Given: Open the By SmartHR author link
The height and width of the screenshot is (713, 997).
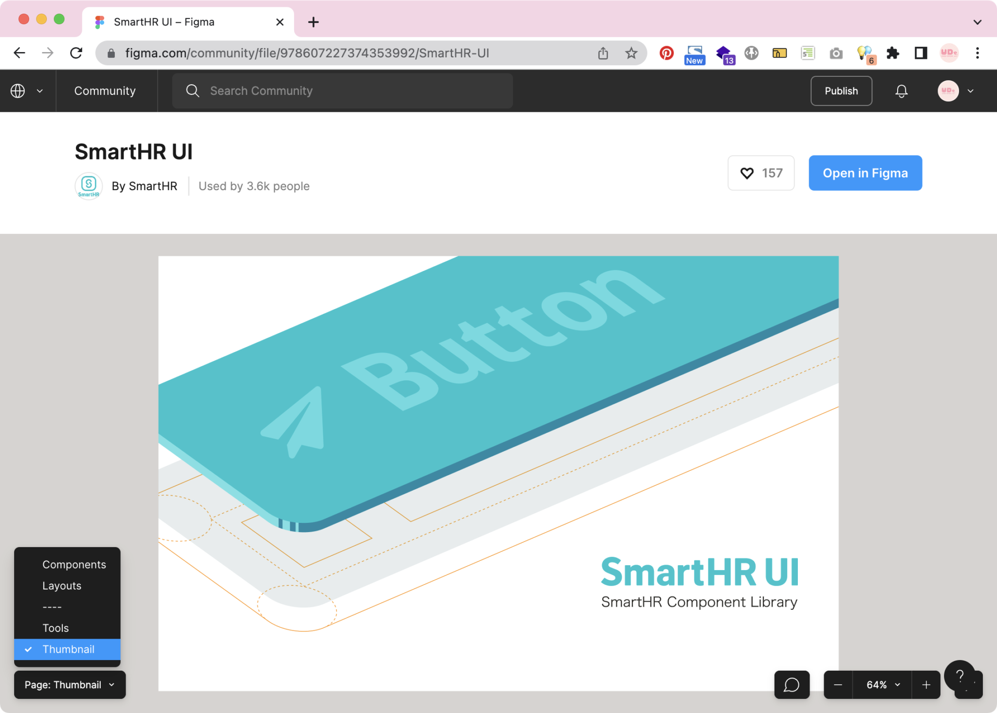Looking at the screenshot, I should click(x=144, y=186).
